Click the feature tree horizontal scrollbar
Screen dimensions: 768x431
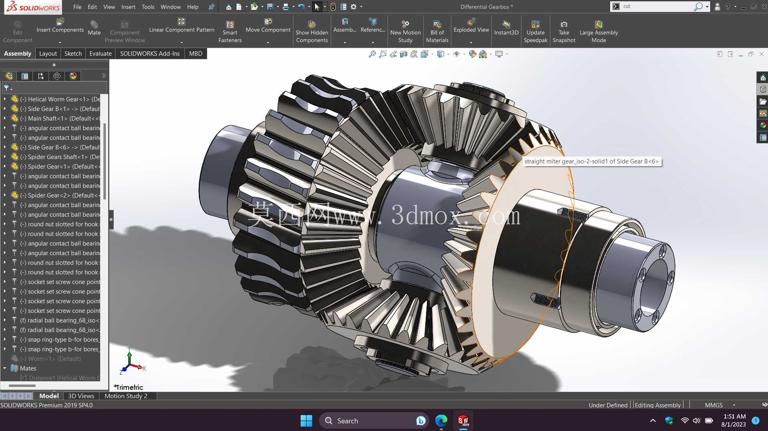coord(22,386)
